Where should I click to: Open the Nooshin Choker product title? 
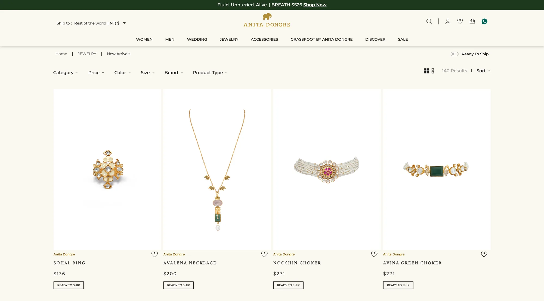tap(297, 263)
